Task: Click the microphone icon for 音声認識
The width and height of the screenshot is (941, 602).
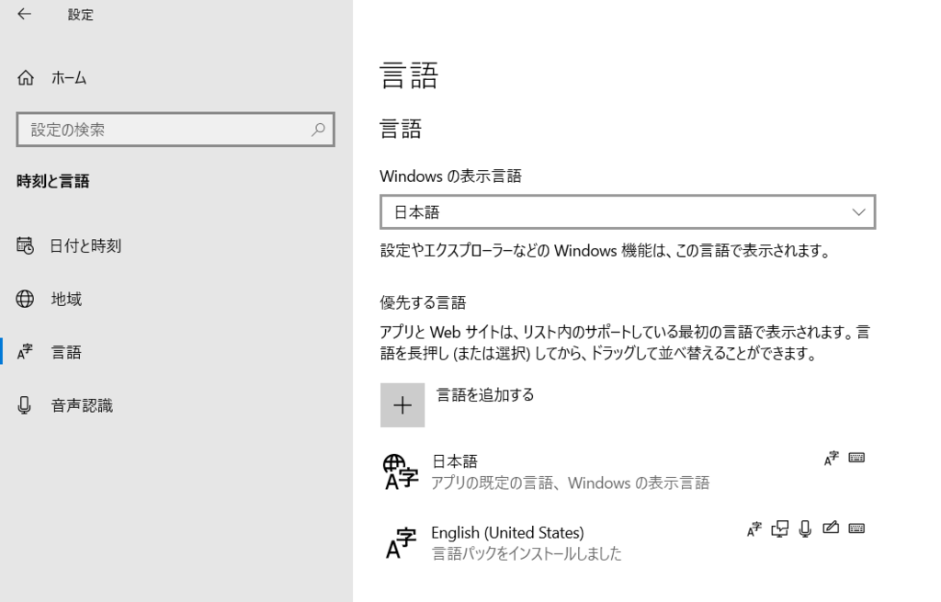Action: coord(24,405)
